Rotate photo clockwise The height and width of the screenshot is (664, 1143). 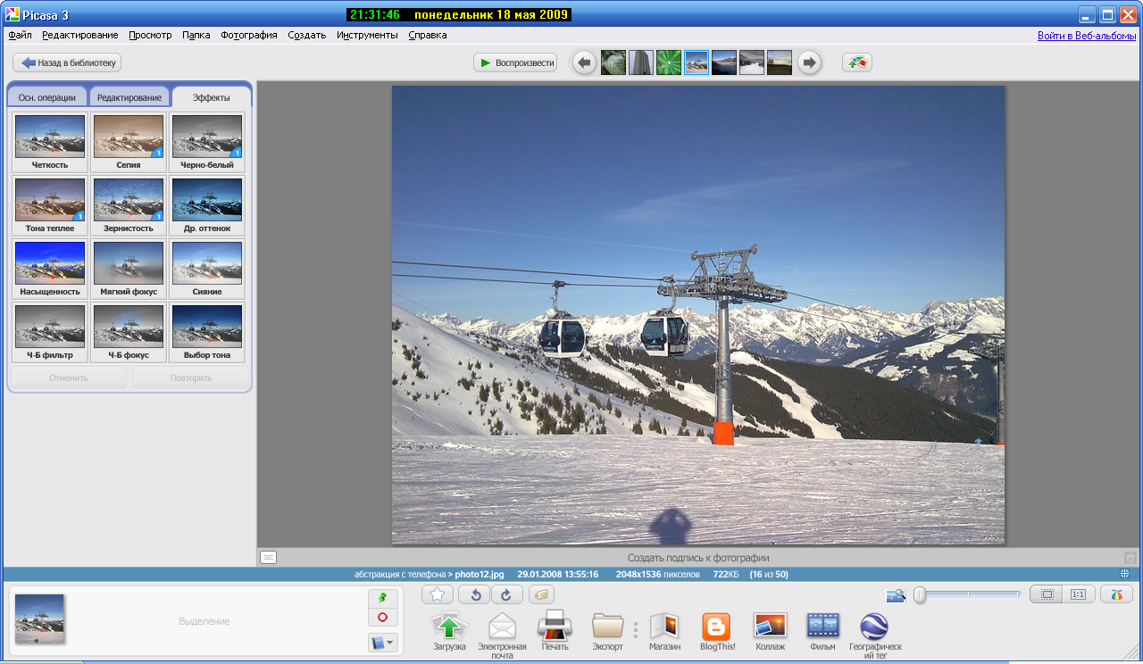click(x=506, y=594)
